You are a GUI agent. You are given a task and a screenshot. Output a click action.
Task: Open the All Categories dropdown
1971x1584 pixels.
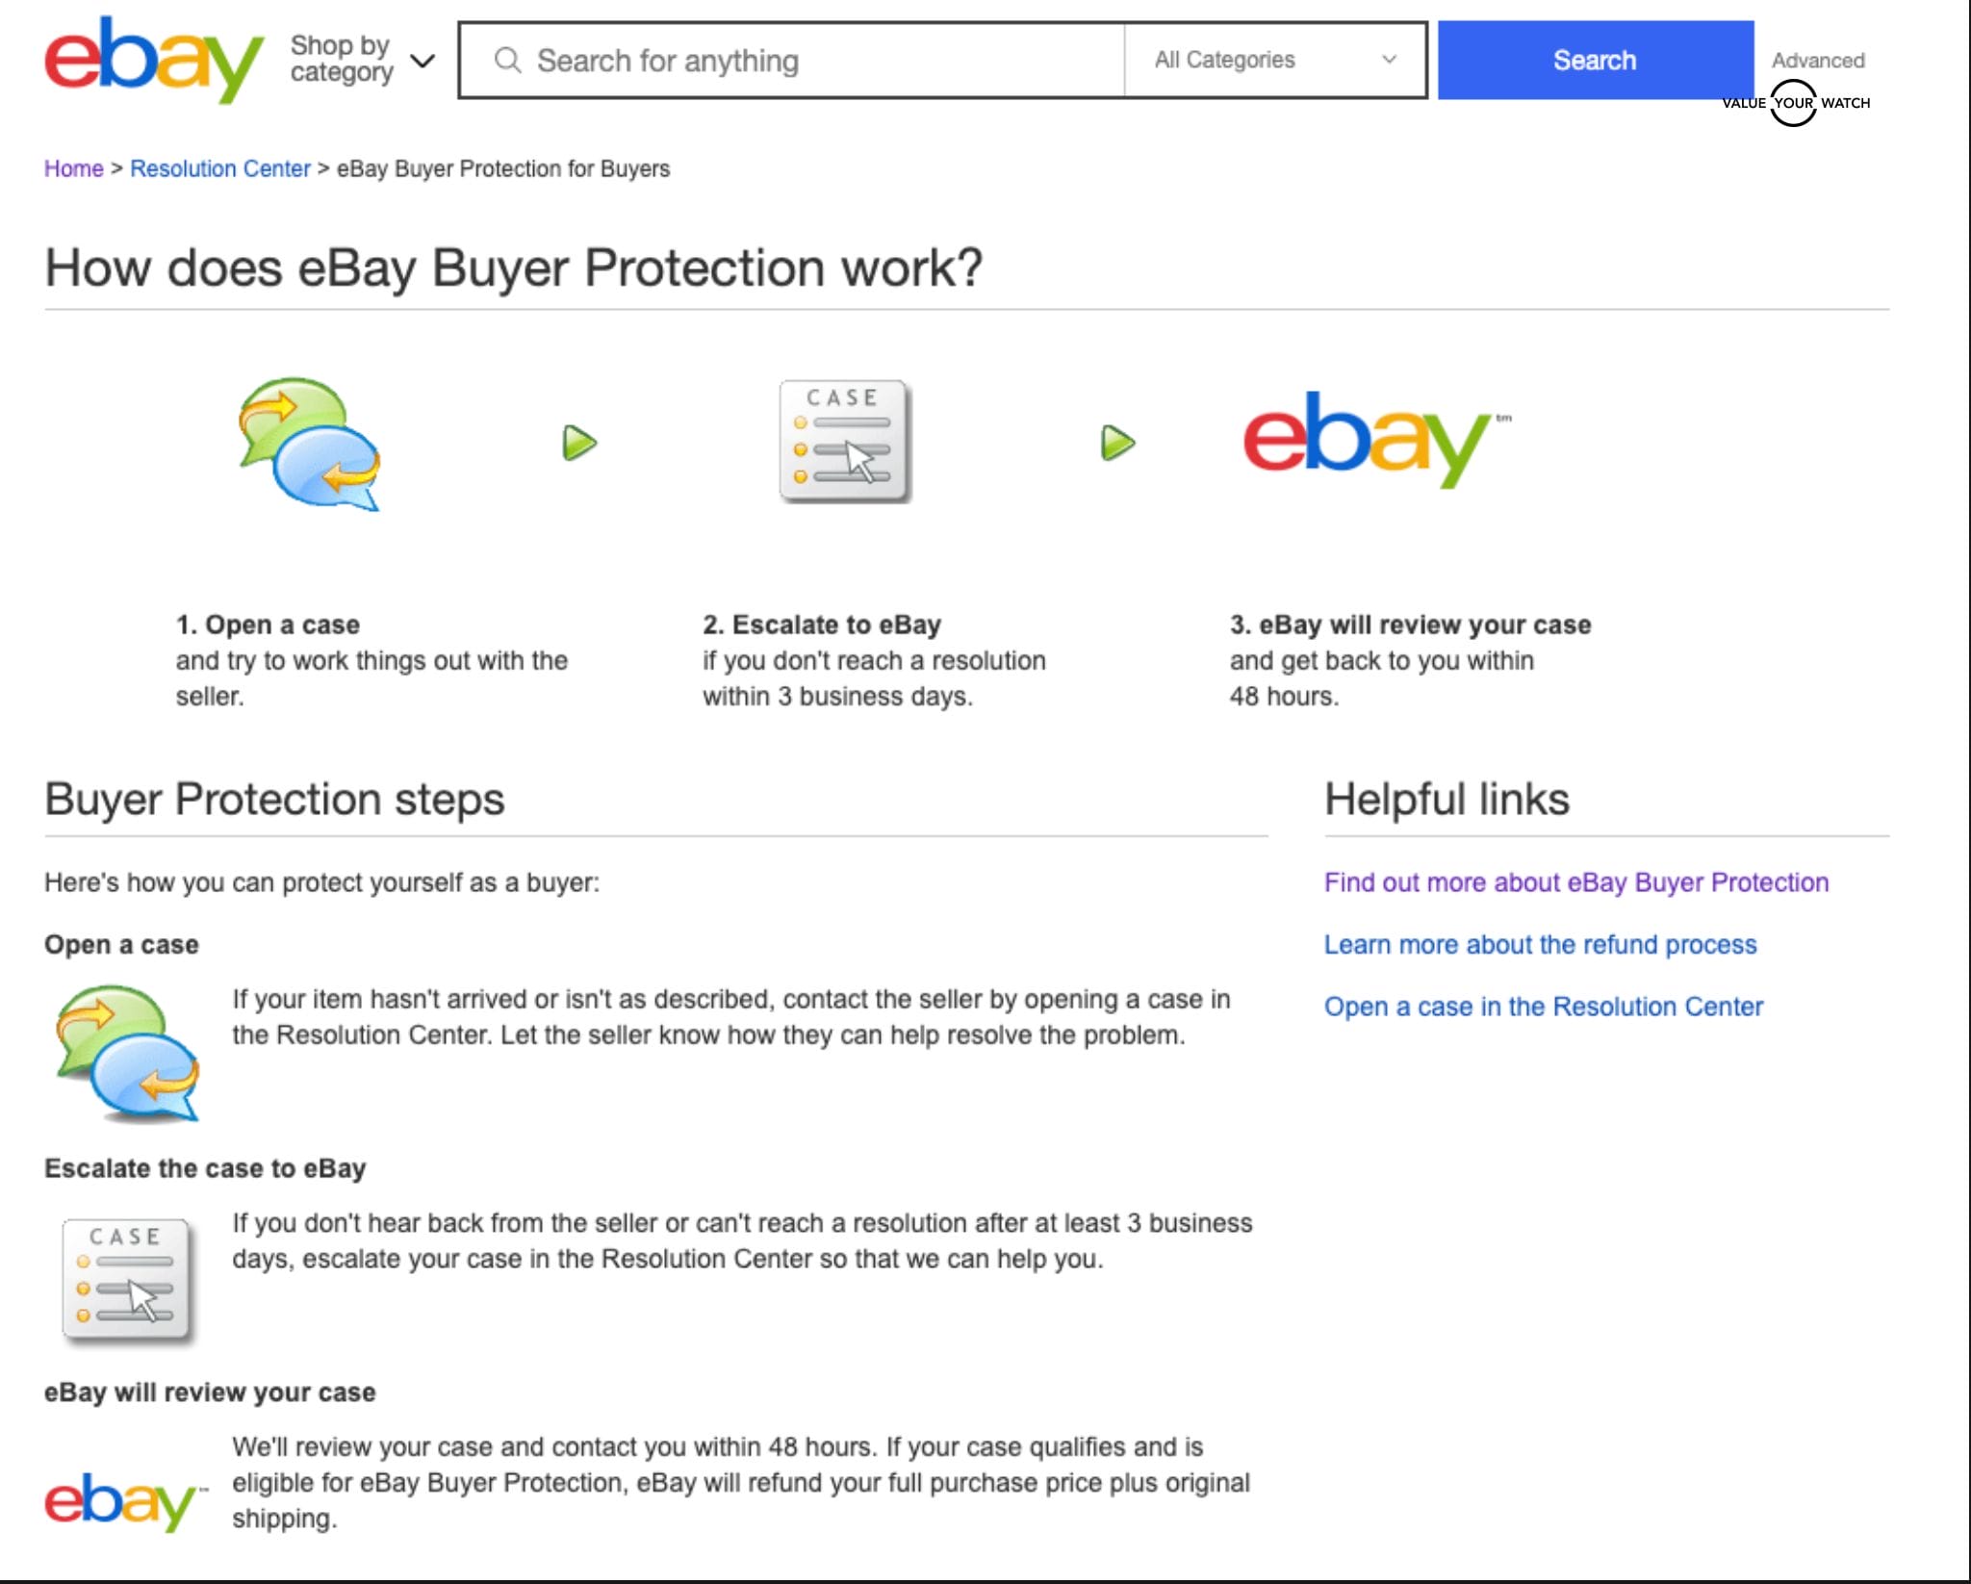pyautogui.click(x=1270, y=60)
